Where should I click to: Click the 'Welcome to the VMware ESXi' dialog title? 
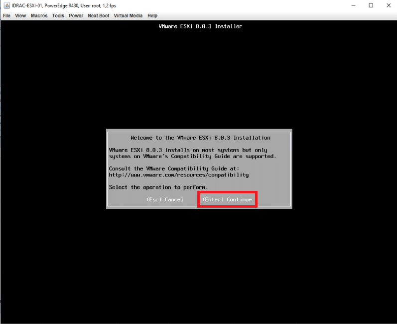(x=200, y=138)
